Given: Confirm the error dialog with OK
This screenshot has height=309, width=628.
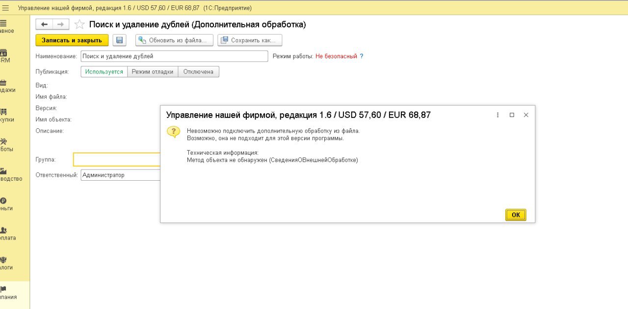Looking at the screenshot, I should click(516, 215).
